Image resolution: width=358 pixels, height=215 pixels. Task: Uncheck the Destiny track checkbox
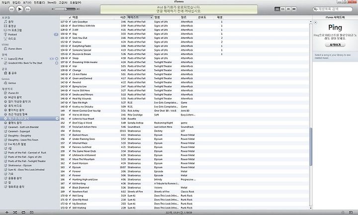point(70,131)
